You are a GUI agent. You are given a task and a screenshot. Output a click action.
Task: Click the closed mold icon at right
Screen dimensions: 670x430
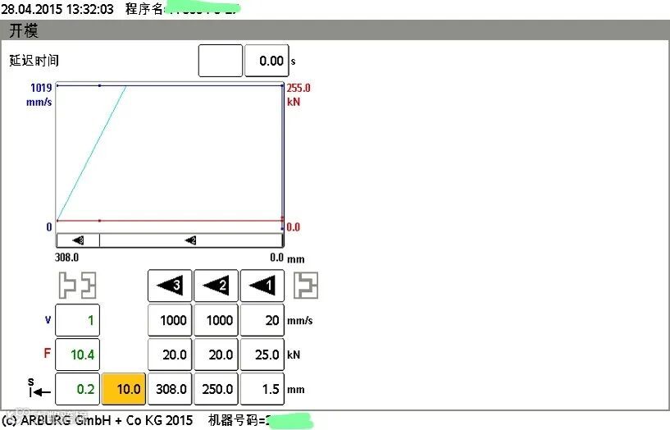pos(306,286)
